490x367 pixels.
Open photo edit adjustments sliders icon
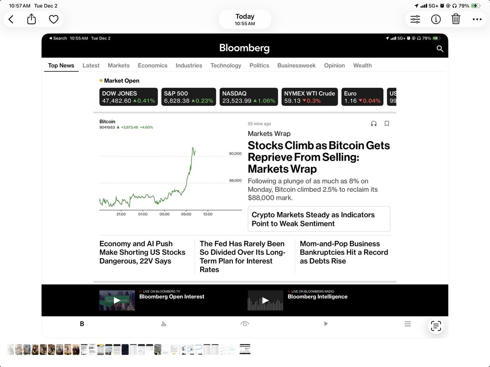415,19
